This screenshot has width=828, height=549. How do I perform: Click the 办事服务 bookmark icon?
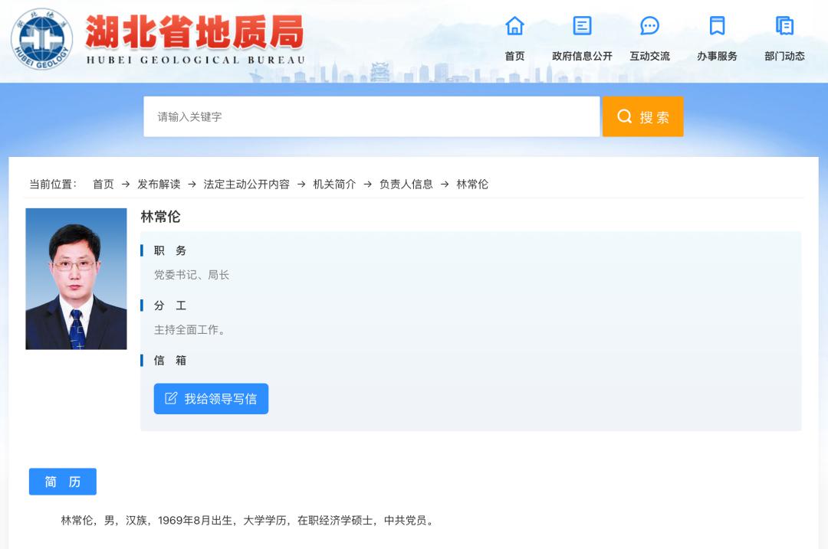tap(717, 25)
